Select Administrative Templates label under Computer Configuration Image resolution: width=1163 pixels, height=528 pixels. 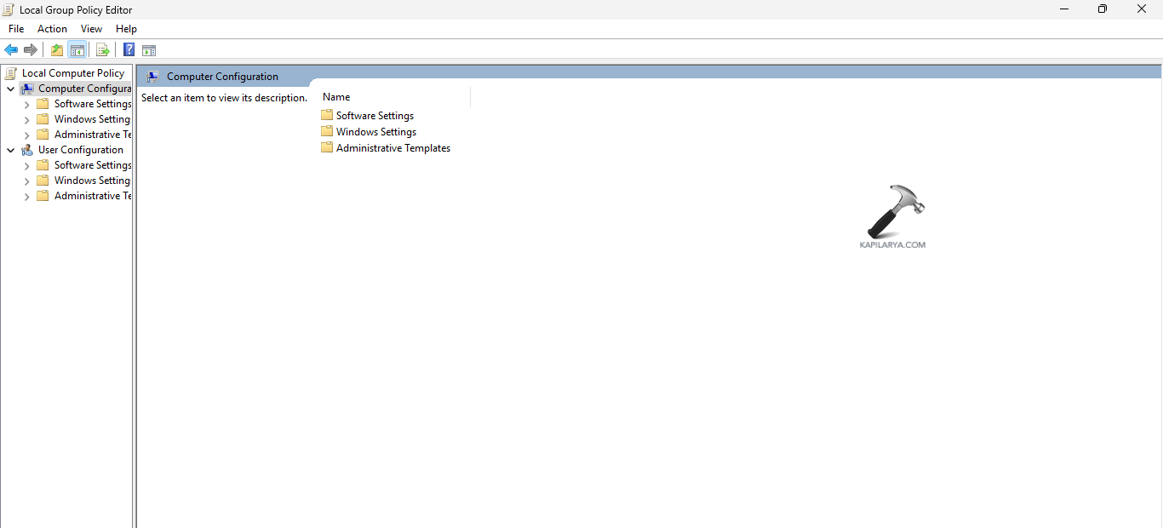click(93, 135)
